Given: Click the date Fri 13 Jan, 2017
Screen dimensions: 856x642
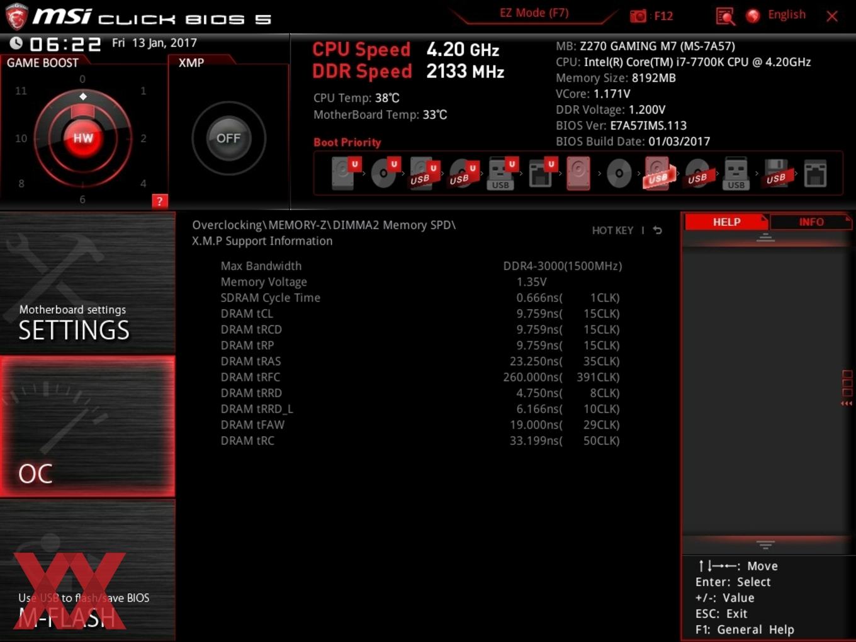Looking at the screenshot, I should (x=154, y=43).
